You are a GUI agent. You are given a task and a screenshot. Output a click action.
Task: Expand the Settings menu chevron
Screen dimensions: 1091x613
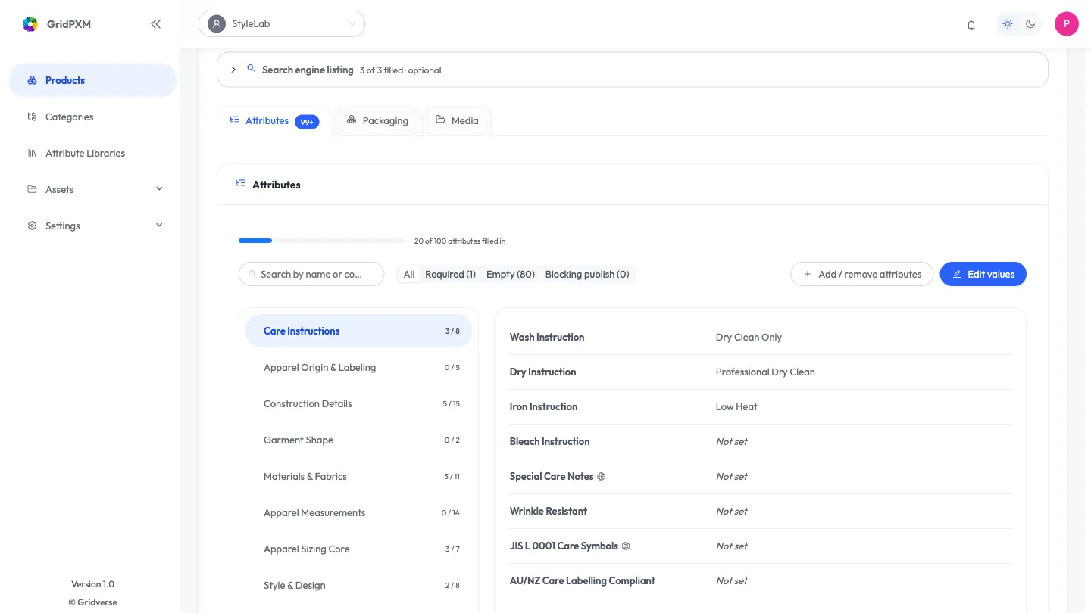[159, 226]
